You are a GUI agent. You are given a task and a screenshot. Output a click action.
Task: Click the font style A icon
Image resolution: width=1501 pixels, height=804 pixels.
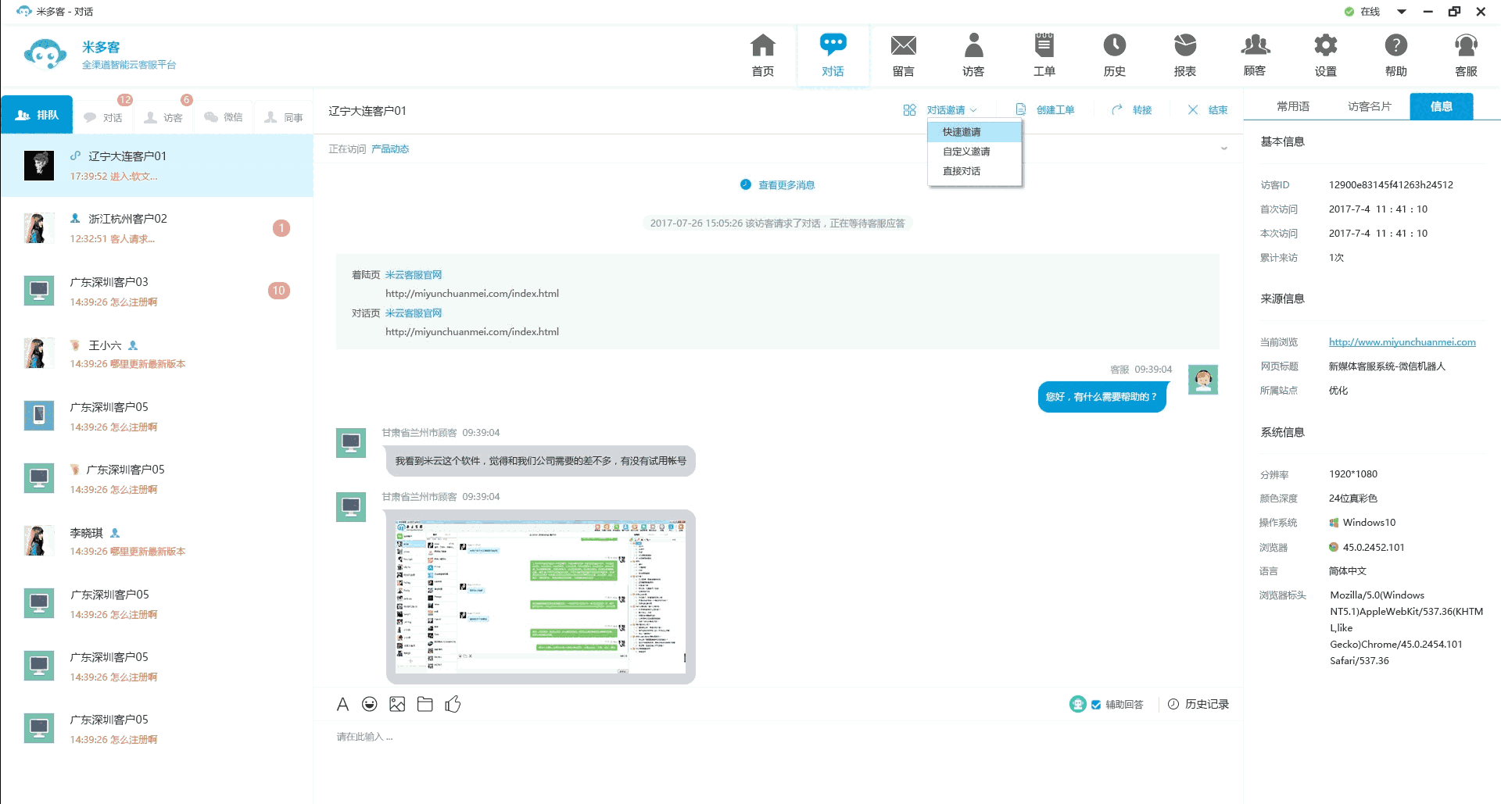pyautogui.click(x=342, y=704)
